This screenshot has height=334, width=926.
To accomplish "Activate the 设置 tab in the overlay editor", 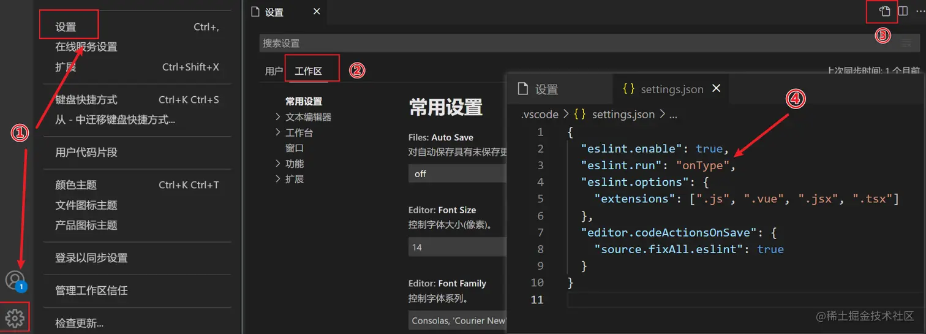I will pyautogui.click(x=546, y=89).
